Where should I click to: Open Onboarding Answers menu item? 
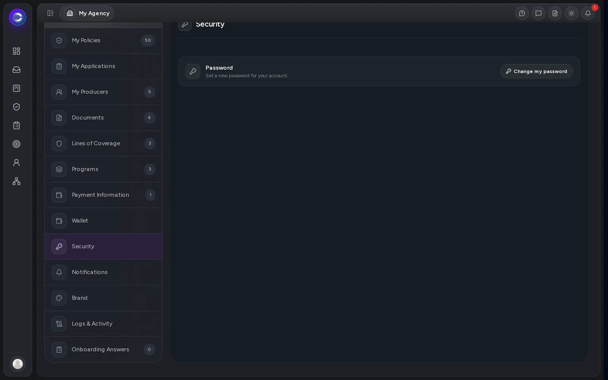(x=103, y=350)
